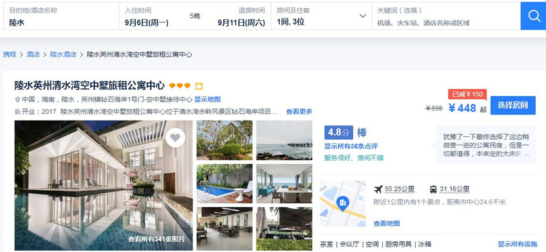
Task: Open 陵水酒店 breadcrumb link
Action: pyautogui.click(x=63, y=54)
